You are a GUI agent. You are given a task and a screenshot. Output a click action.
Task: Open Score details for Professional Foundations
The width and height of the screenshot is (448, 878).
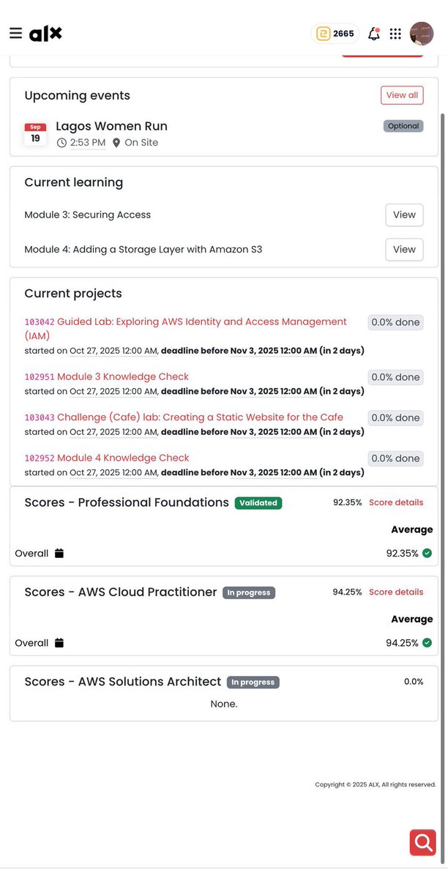pyautogui.click(x=396, y=502)
